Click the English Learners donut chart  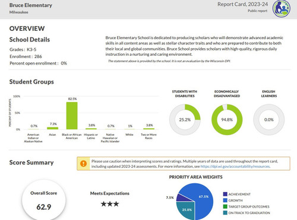point(269,120)
